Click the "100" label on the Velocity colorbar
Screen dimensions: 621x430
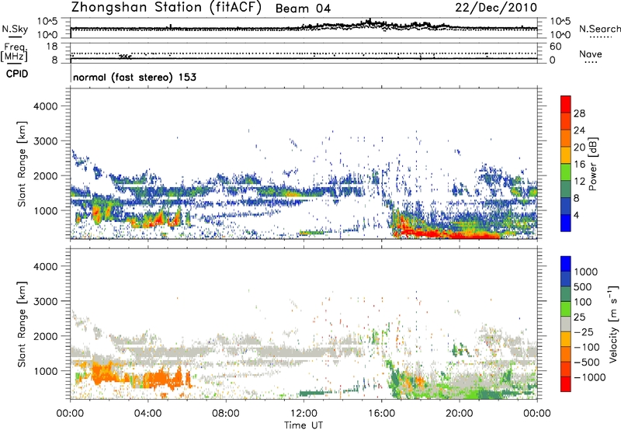(585, 302)
